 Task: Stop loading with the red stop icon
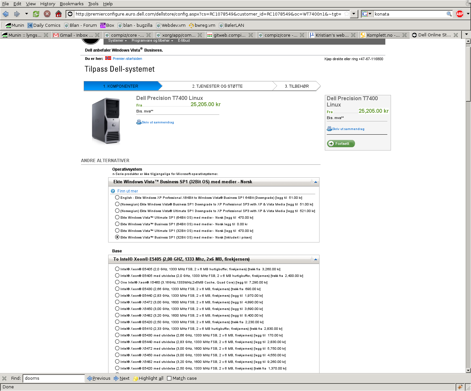coord(47,14)
